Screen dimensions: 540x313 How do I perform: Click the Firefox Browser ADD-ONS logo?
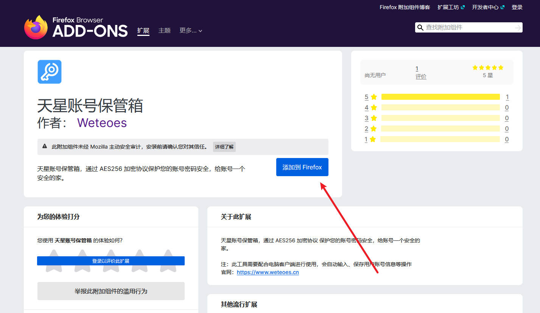[76, 27]
